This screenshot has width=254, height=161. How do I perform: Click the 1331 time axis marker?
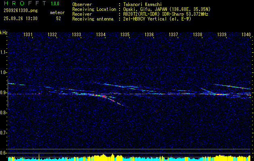tap(28, 34)
